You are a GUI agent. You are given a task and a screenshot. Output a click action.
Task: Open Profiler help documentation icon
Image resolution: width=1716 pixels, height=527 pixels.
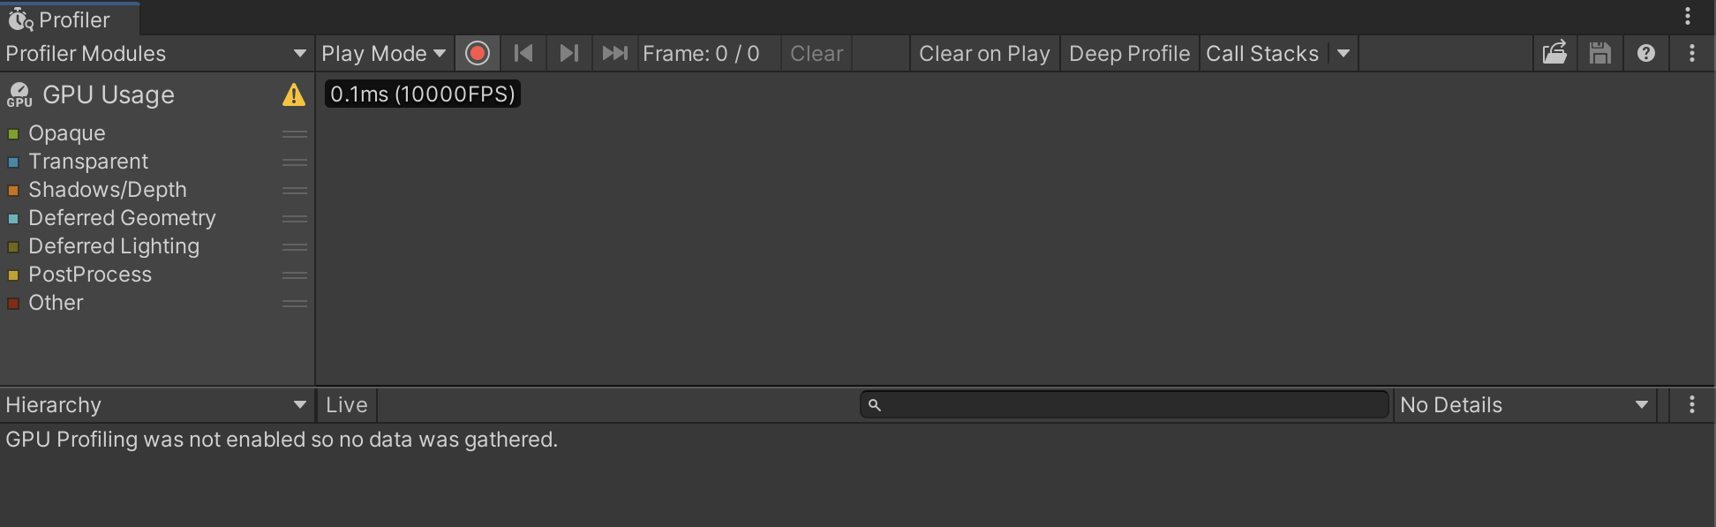[1646, 54]
